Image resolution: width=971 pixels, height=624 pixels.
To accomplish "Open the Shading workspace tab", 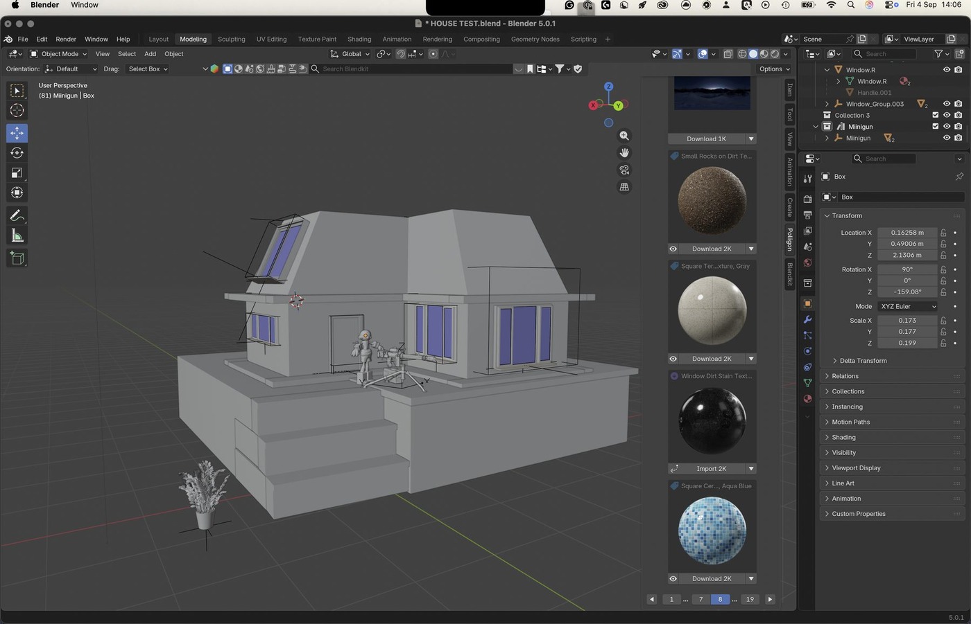I will [359, 39].
